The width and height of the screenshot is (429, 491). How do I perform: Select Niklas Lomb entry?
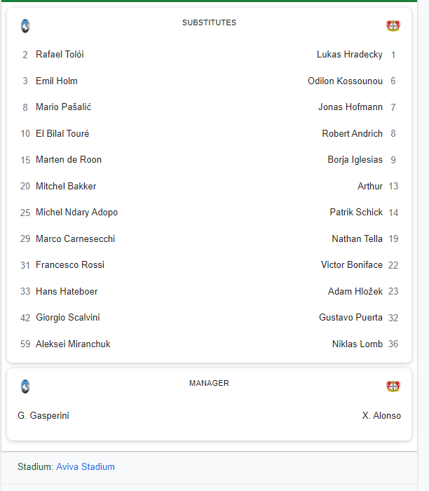(x=357, y=344)
